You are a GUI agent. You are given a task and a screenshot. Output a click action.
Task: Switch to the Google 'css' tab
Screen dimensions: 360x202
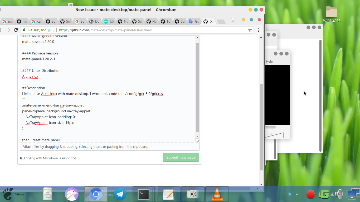click(36, 22)
